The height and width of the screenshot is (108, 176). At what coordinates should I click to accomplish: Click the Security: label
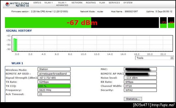click(x=107, y=90)
